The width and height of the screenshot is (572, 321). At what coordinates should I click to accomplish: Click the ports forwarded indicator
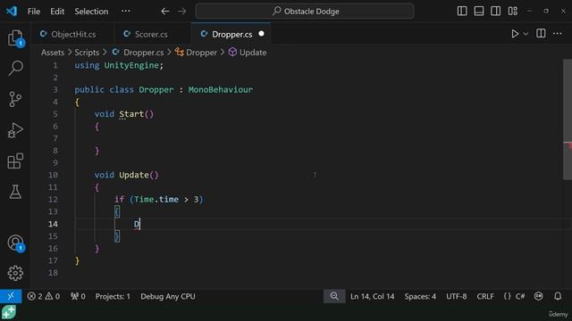click(x=78, y=296)
